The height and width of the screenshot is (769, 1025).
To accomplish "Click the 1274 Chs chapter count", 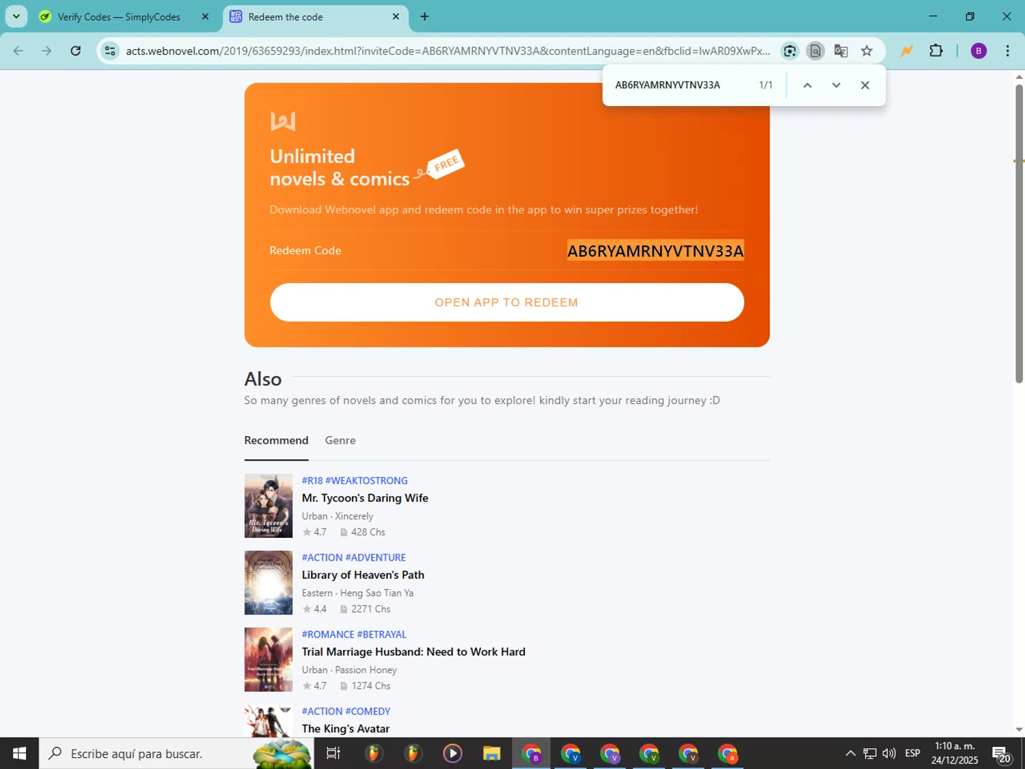I will tap(366, 686).
